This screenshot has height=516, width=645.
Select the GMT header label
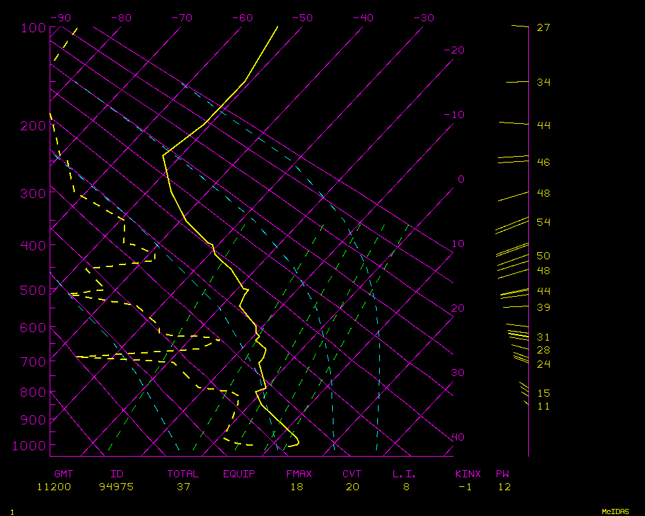(64, 474)
